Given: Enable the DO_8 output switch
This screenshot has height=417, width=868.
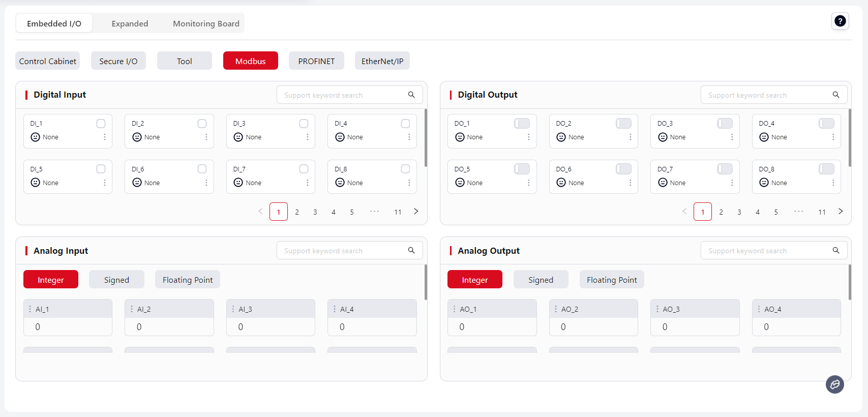Looking at the screenshot, I should click(x=826, y=169).
